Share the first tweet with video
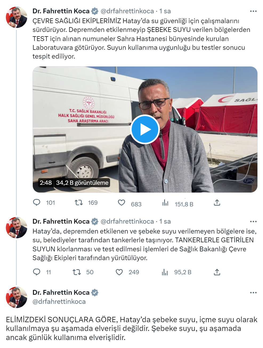This screenshot has height=348, width=263. click(x=217, y=203)
